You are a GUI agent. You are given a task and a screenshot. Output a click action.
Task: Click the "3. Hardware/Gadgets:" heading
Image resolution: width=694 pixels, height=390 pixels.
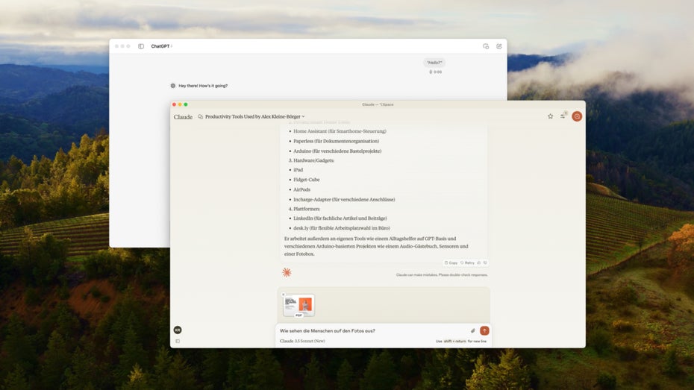(x=312, y=160)
